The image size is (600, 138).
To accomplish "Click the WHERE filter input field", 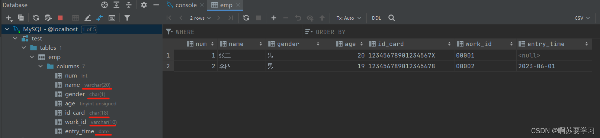I will tap(238, 32).
